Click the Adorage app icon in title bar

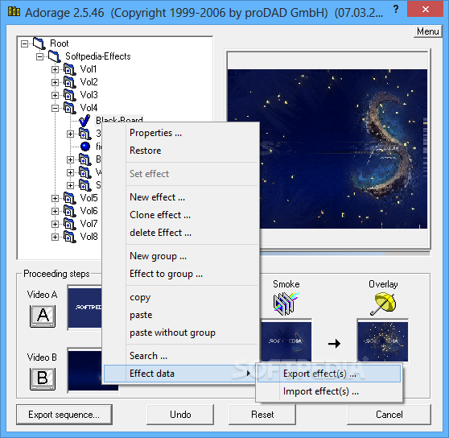click(14, 11)
